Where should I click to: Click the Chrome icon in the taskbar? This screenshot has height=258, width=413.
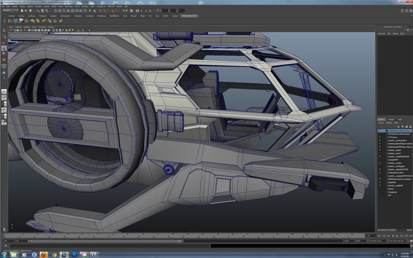(x=54, y=254)
